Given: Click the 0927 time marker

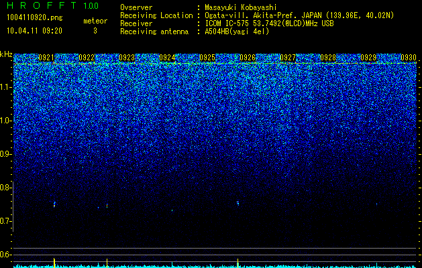Looking at the screenshot, I should click(288, 58).
